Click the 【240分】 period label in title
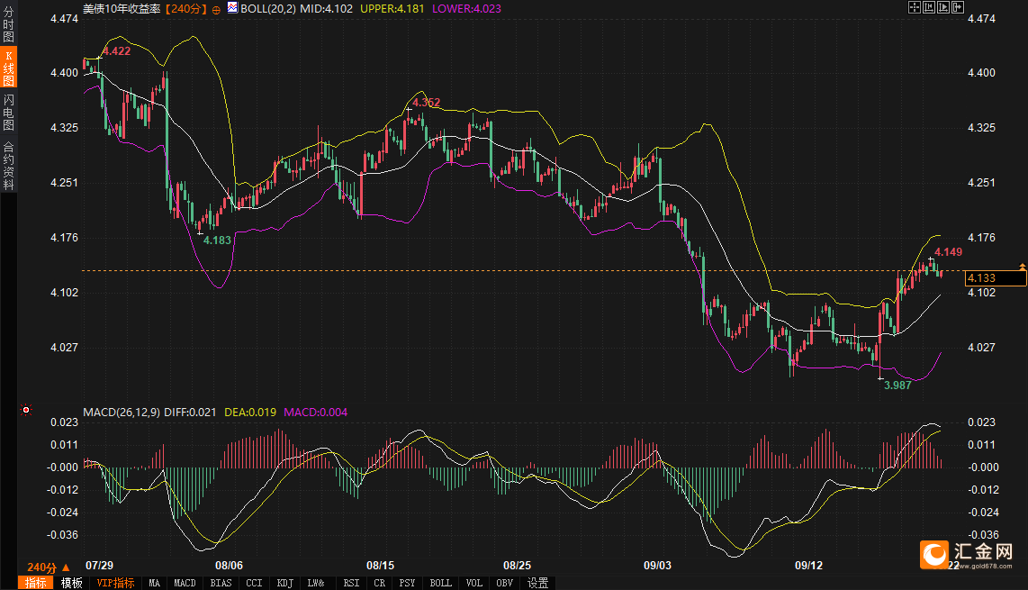 pyautogui.click(x=185, y=9)
